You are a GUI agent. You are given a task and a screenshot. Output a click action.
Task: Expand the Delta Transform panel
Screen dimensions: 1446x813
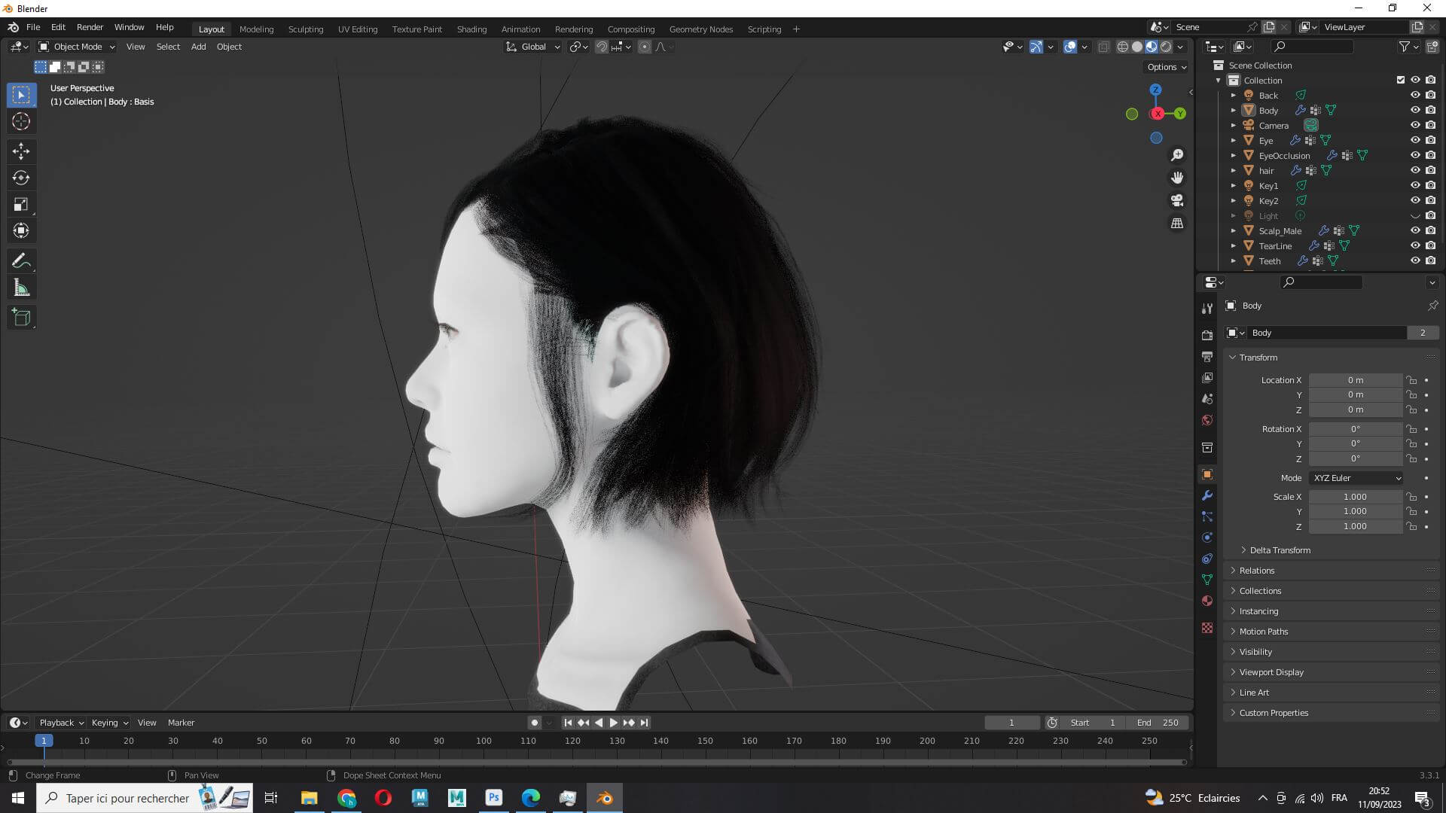pos(1280,550)
